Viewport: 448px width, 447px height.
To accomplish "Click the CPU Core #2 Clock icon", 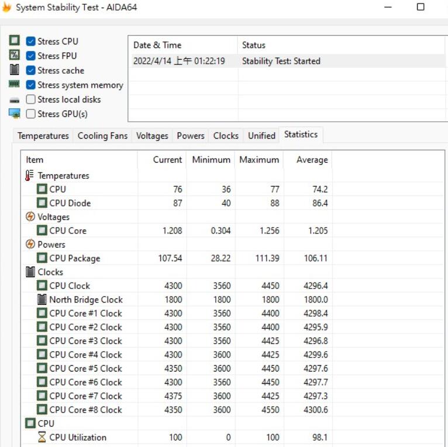I will pyautogui.click(x=42, y=326).
